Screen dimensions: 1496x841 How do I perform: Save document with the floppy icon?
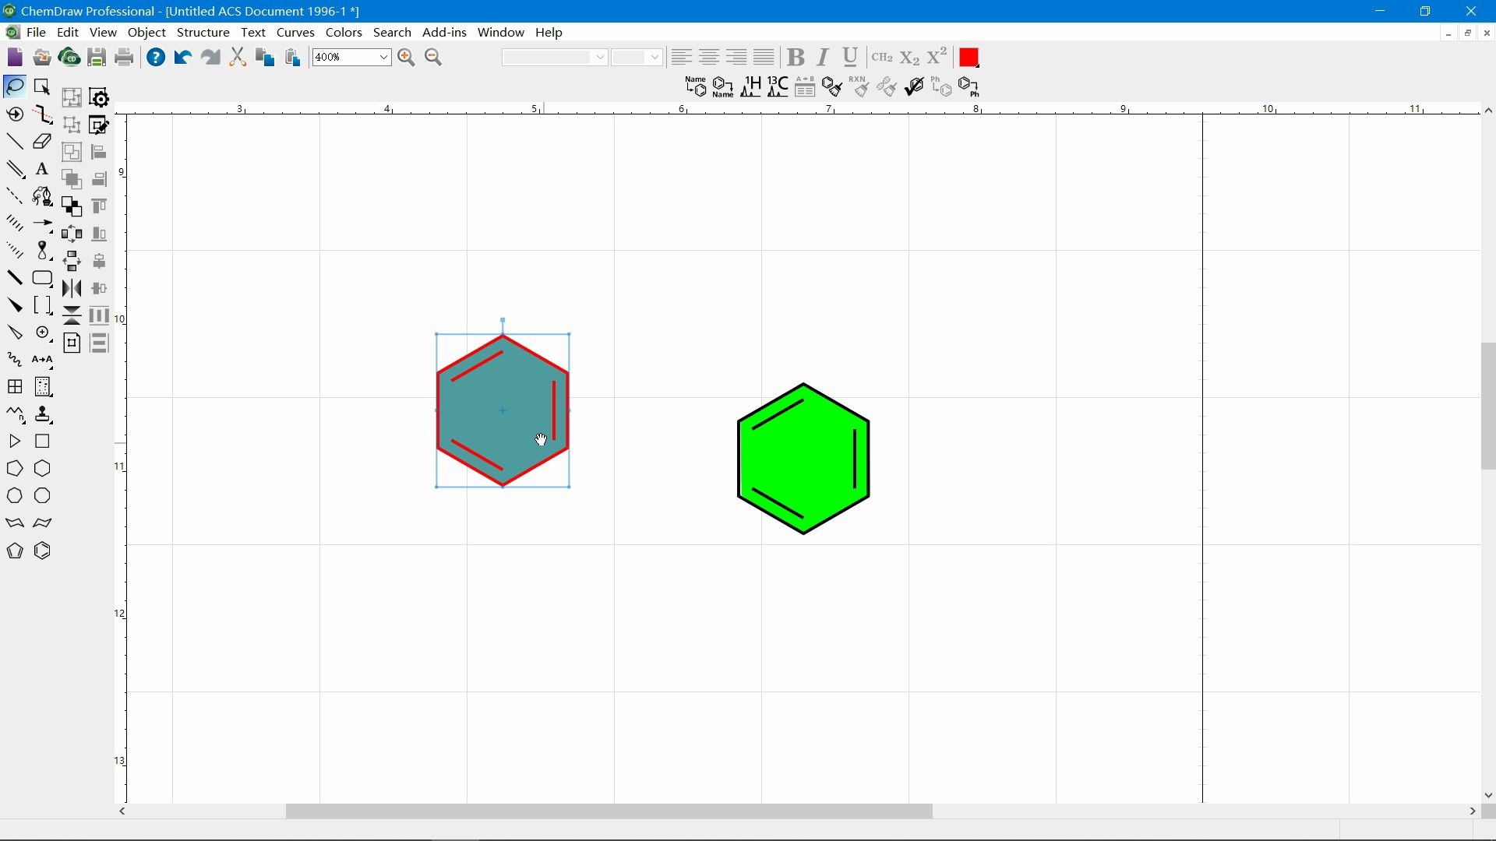[x=97, y=58]
